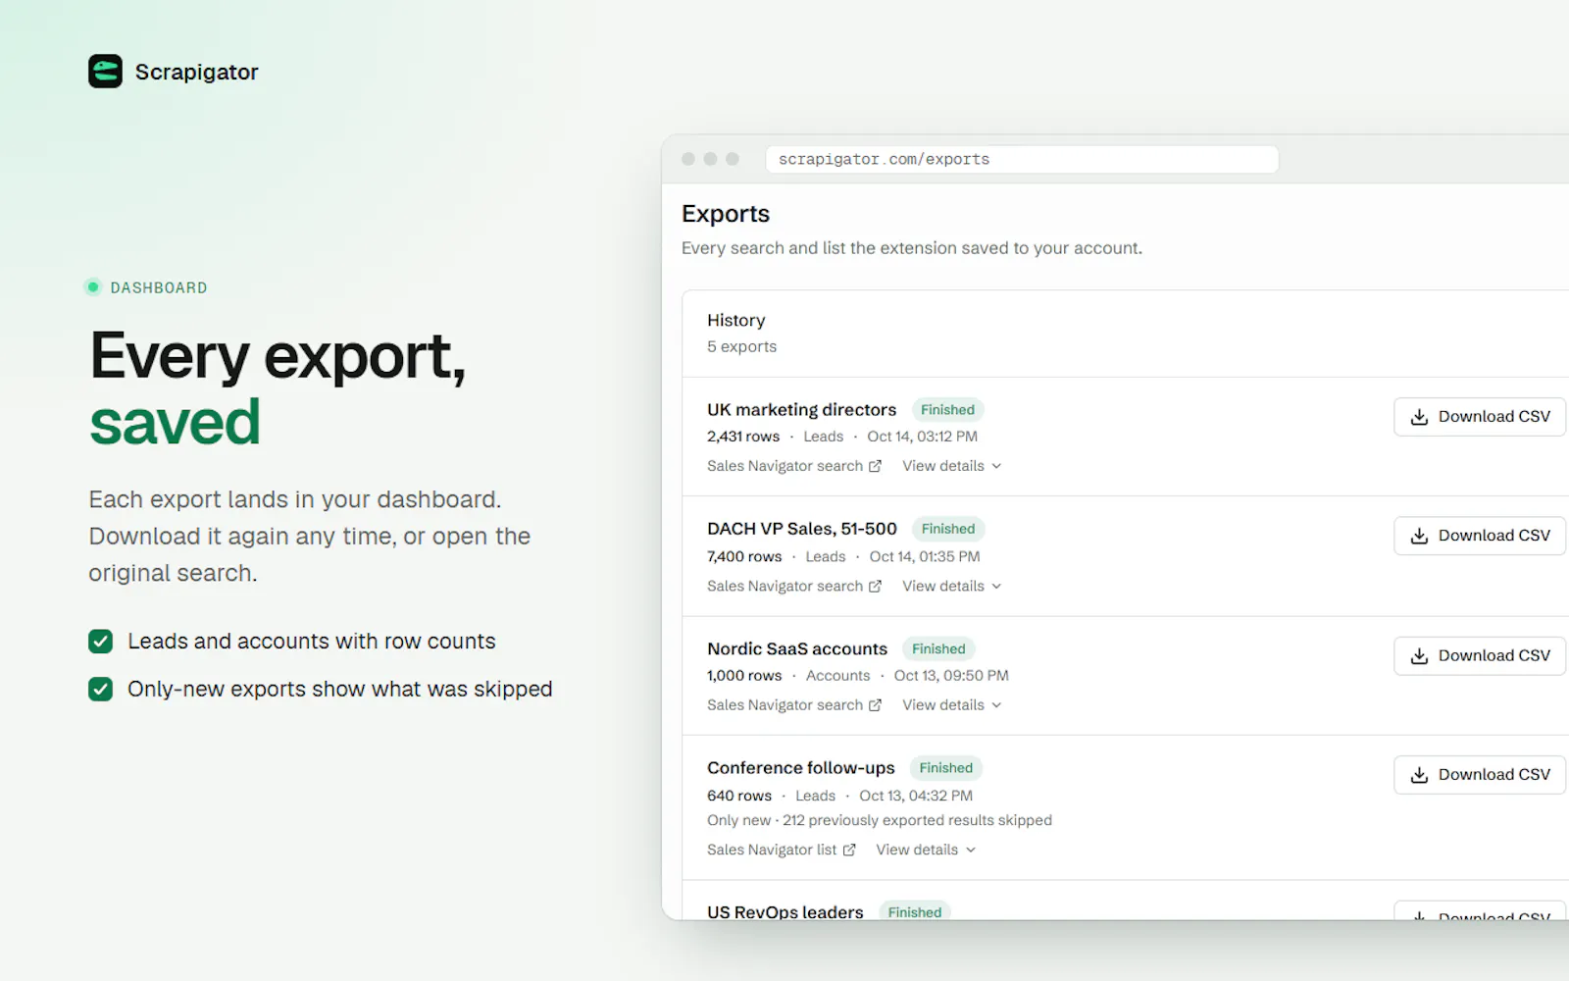This screenshot has height=981, width=1569.
Task: Open Sales Navigator search link for Nordic SaaS accounts
Action: pos(794,705)
